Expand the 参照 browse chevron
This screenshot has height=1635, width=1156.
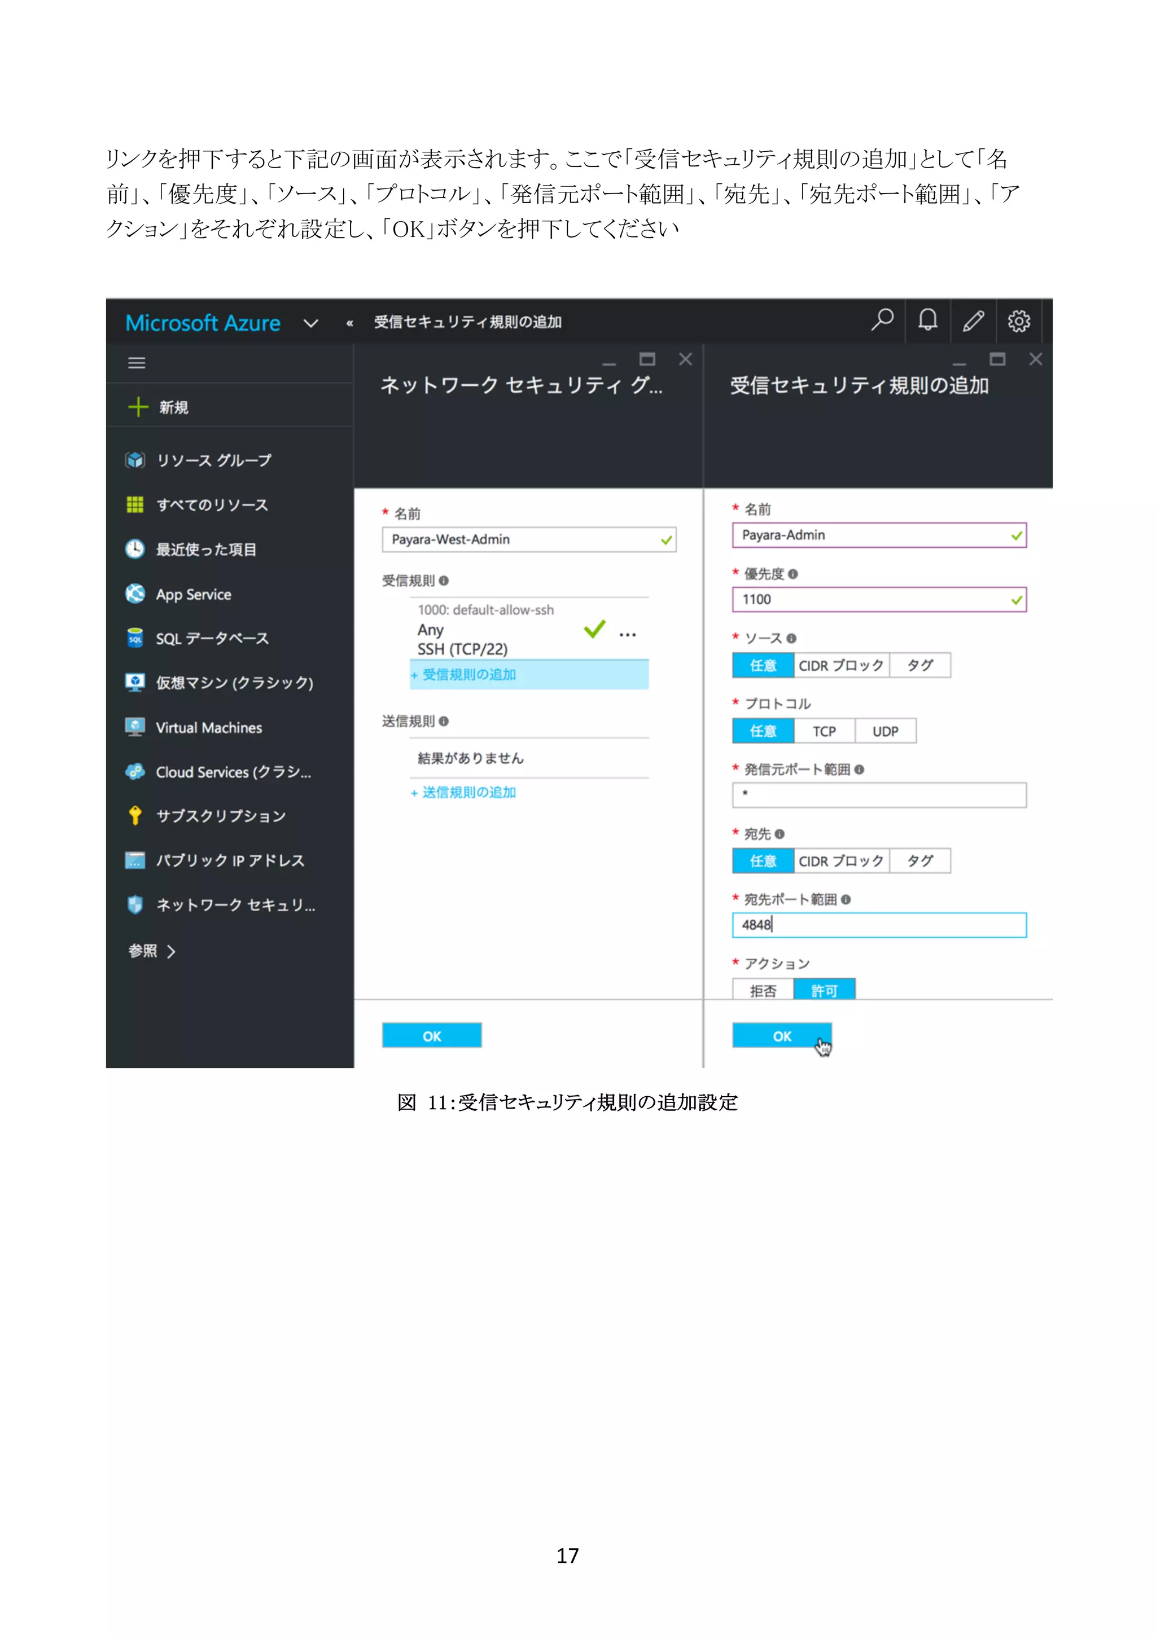coord(171,951)
